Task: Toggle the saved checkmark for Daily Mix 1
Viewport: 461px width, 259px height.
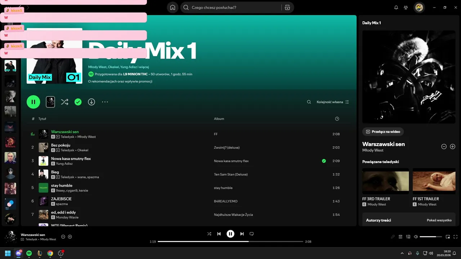Action: [x=78, y=102]
